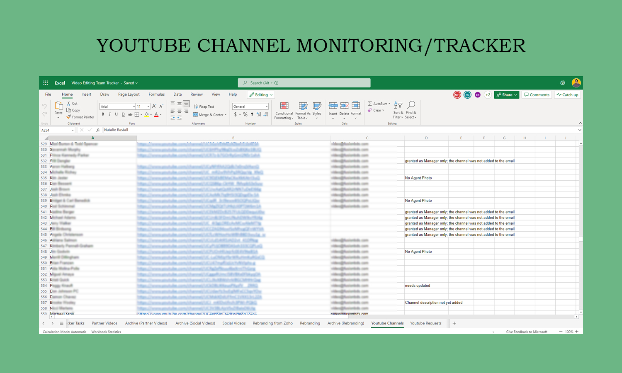Screen dimensions: 622x373
Task: Increase font size with larger A
Action: 154,107
